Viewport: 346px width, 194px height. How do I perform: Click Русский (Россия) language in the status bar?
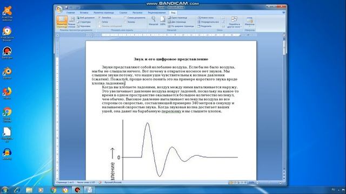113,182
